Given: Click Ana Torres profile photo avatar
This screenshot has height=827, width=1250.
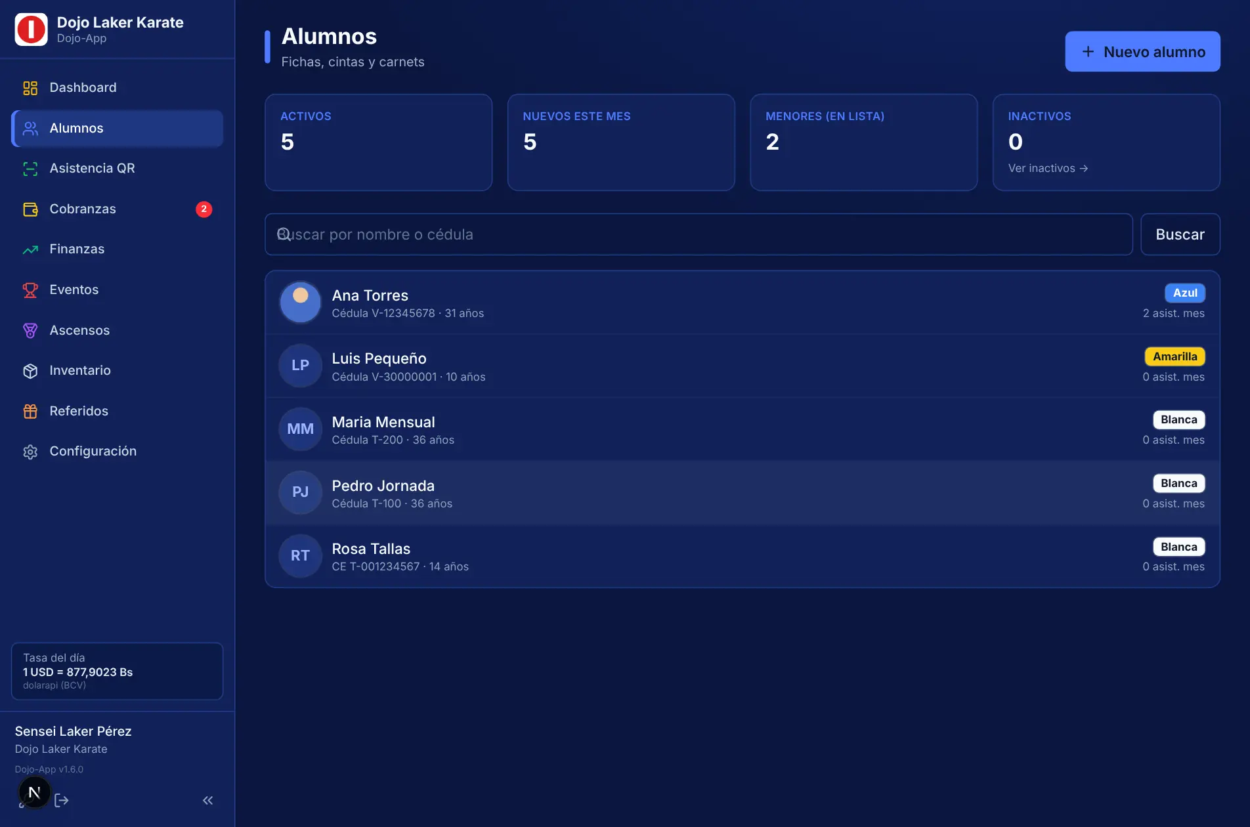Looking at the screenshot, I should [x=300, y=302].
